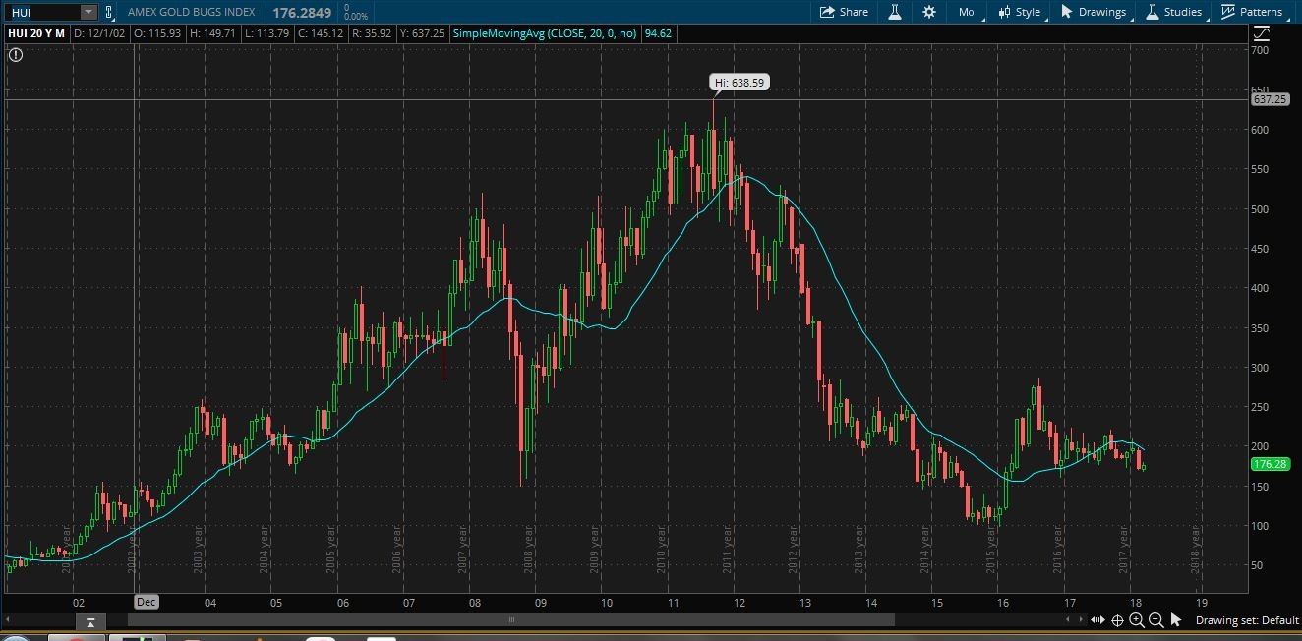Toggle the collapse panel button at bottom left
1302x641 pixels.
(x=89, y=621)
